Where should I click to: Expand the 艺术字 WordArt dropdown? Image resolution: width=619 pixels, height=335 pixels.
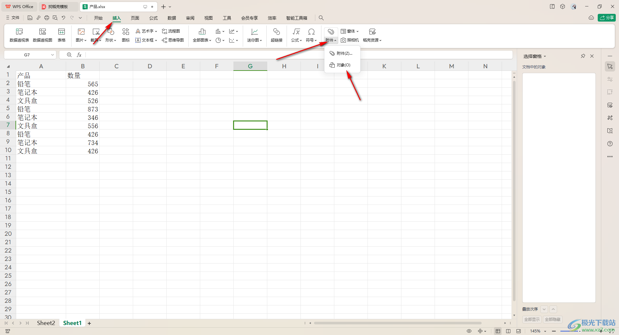click(x=156, y=31)
